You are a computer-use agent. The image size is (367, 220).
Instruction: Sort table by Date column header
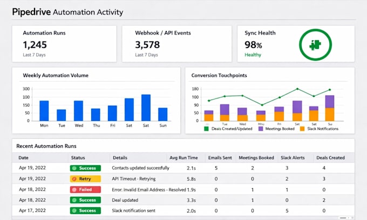[x=23, y=158]
